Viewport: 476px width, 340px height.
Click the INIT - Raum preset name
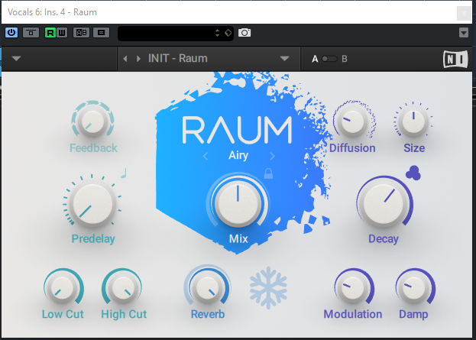[x=178, y=58]
